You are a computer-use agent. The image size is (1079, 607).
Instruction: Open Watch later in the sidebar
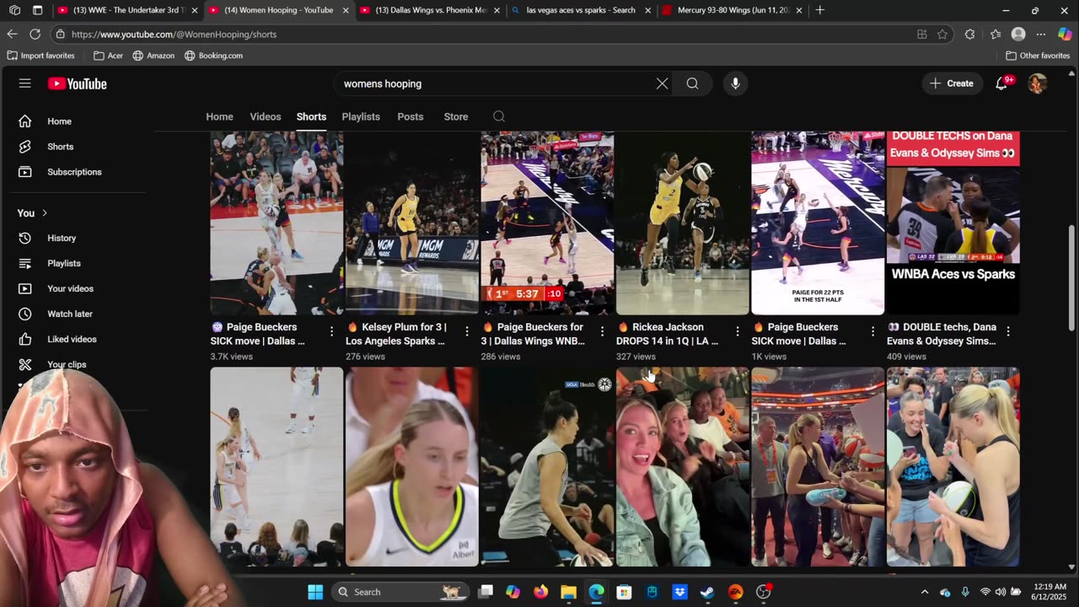tap(69, 314)
